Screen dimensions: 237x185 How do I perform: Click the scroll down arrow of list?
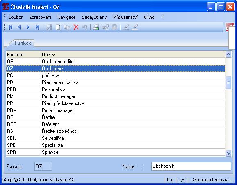(x=228, y=153)
